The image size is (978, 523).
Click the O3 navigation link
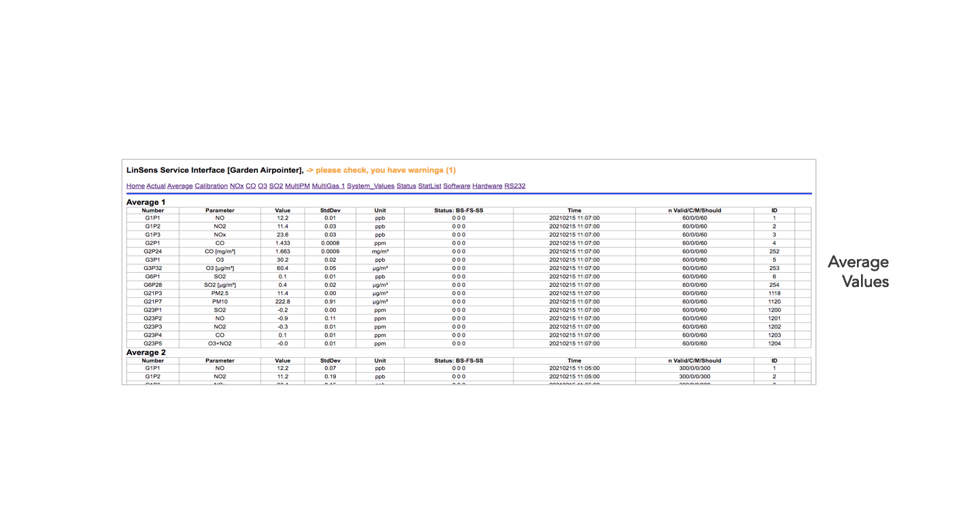click(263, 186)
